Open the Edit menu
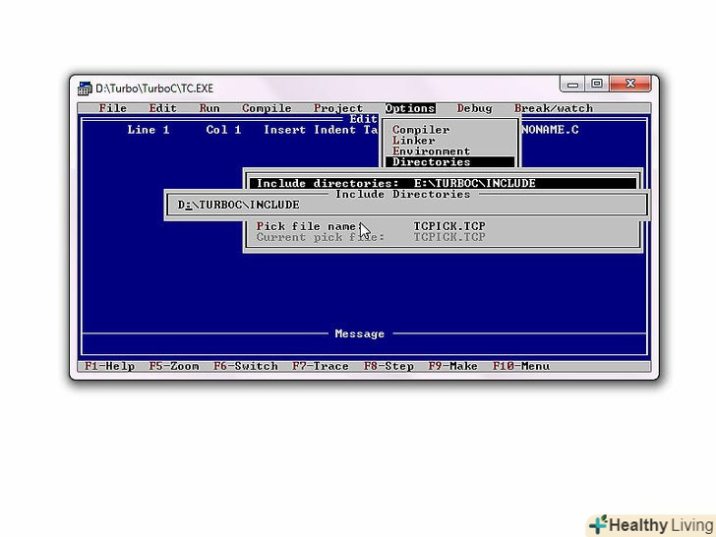The width and height of the screenshot is (716, 537). (x=163, y=109)
